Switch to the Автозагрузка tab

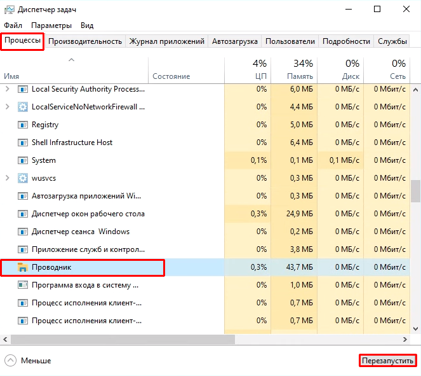coord(235,41)
